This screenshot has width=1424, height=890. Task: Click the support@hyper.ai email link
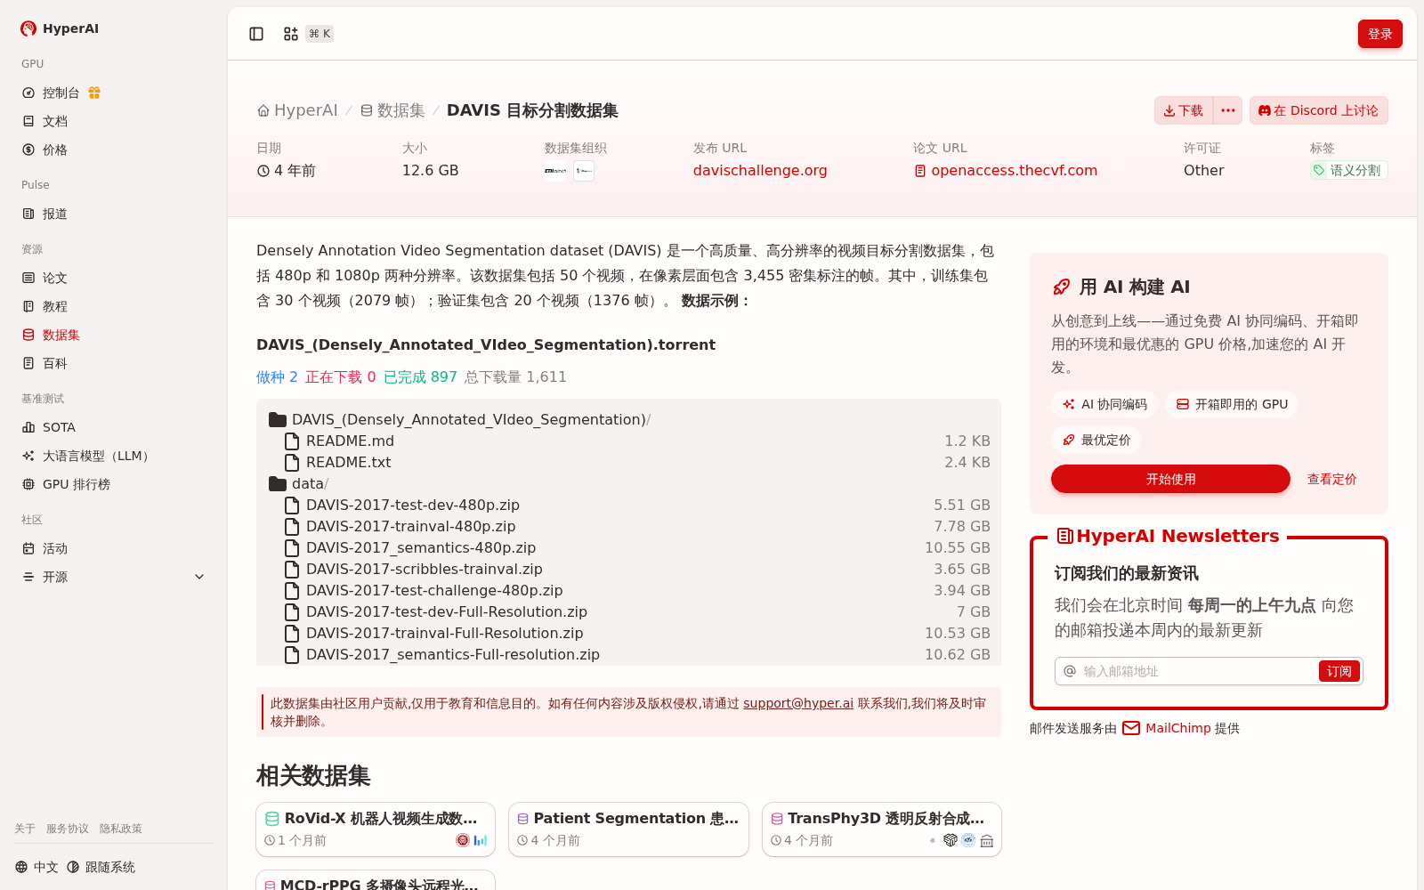798,703
